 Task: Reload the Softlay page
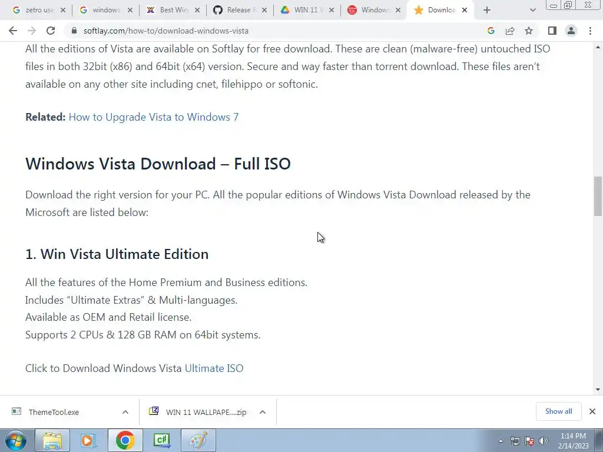click(x=51, y=31)
